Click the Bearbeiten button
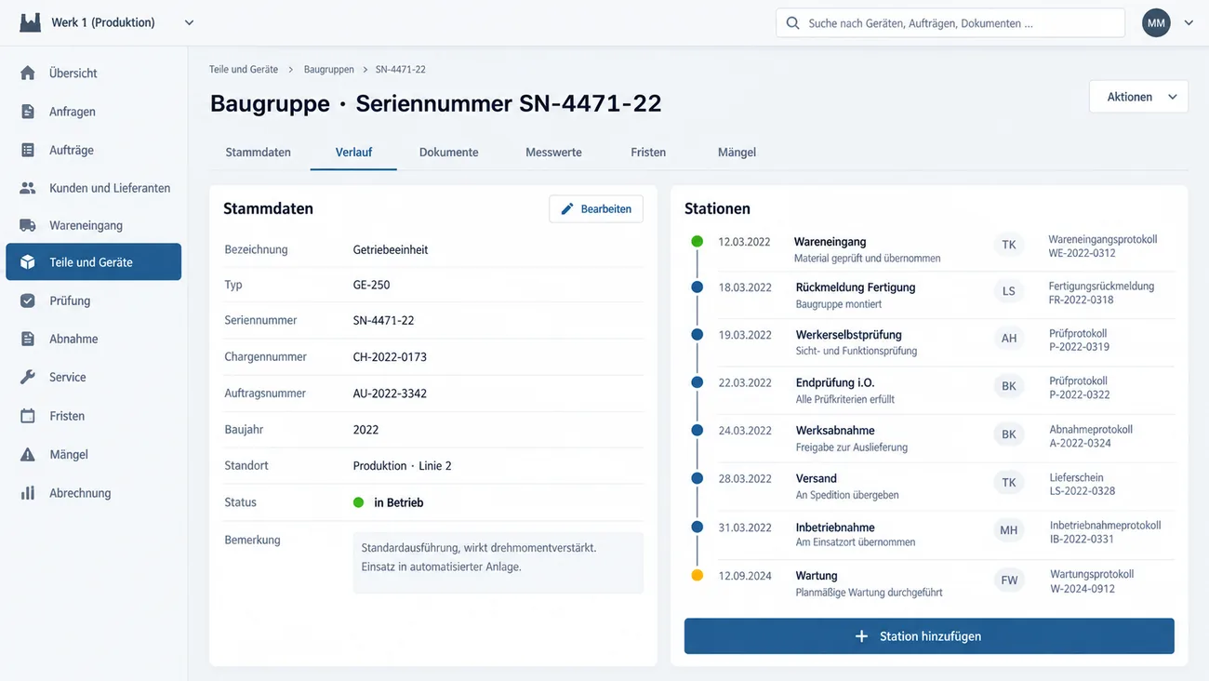 coord(596,209)
